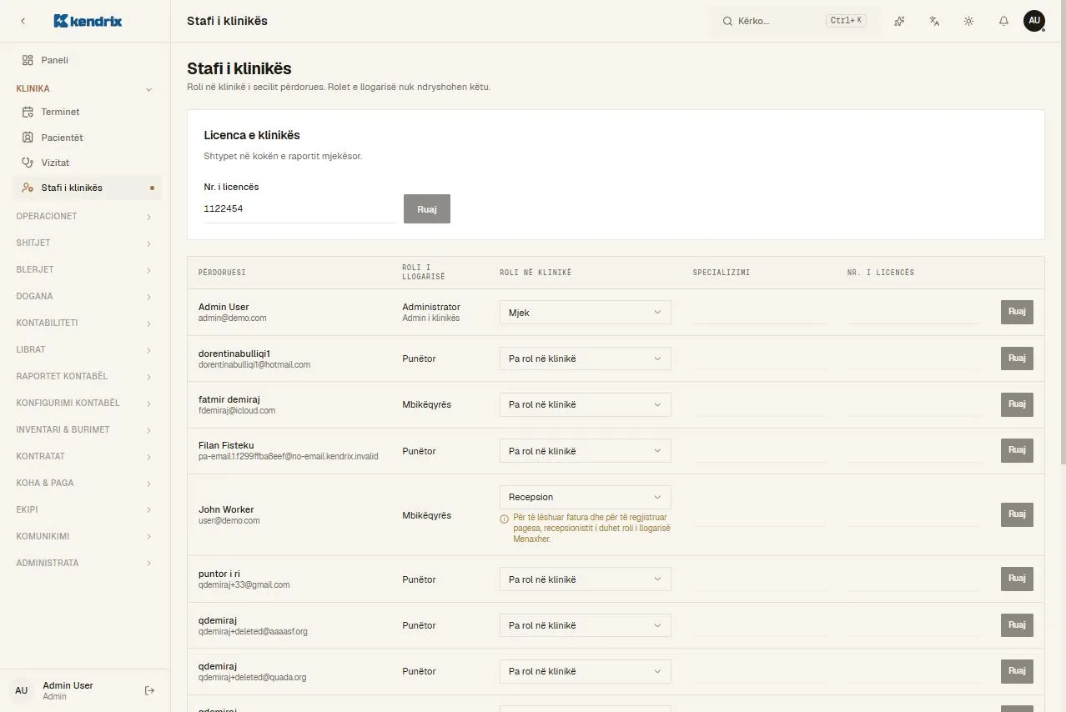Click the admin@demo.com email text

pos(233,318)
